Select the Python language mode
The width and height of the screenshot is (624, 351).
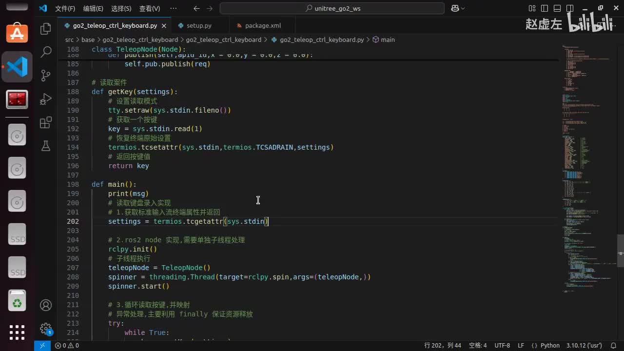pos(550,346)
